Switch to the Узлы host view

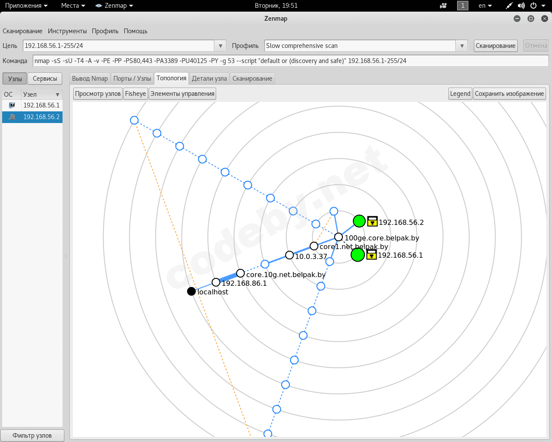(15, 79)
